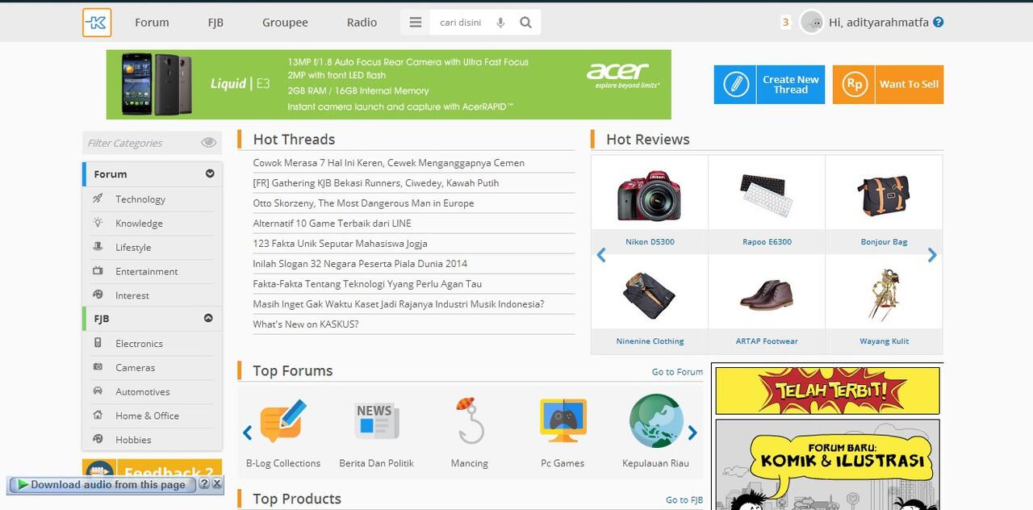Screen dimensions: 1033x510
Task: Show previous Top Forums items
Action: coord(248,433)
